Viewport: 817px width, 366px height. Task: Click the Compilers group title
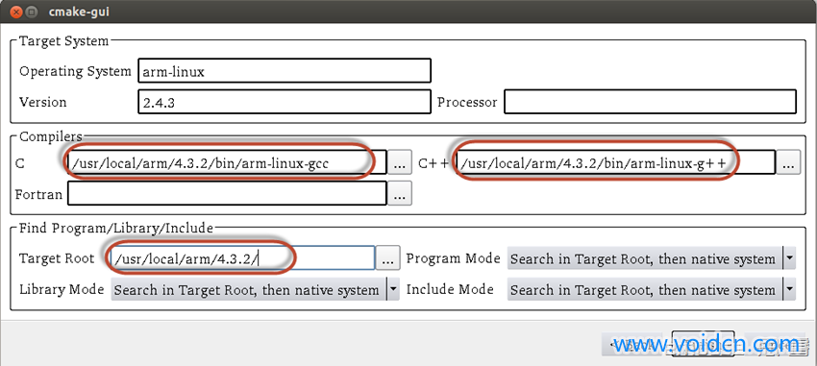pyautogui.click(x=51, y=136)
